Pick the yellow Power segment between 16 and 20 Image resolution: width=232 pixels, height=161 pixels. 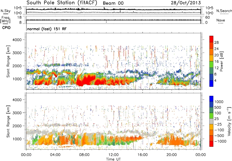pos(211,58)
